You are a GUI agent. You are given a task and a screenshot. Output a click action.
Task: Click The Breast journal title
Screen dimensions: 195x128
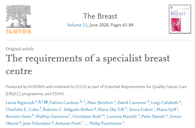click(100, 16)
